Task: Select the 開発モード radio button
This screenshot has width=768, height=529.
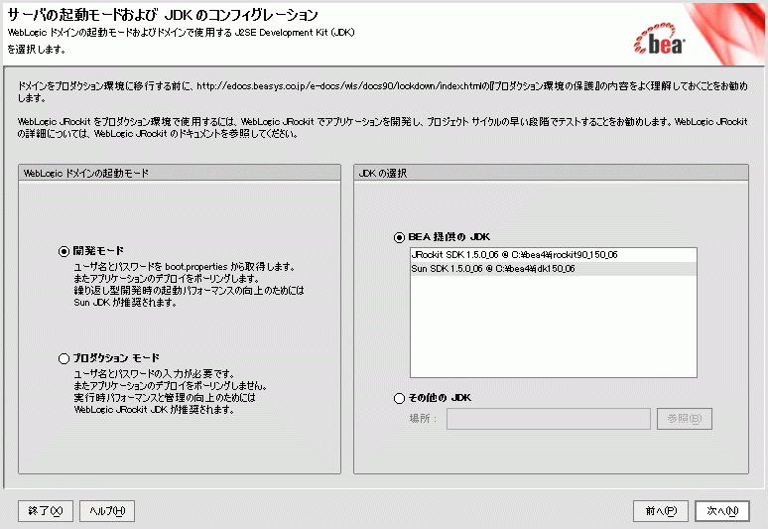Action: [64, 251]
